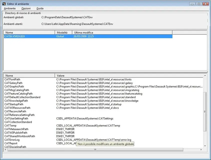Open the Opzioni menu
Viewport: 211px width, 160px height.
[26, 8]
